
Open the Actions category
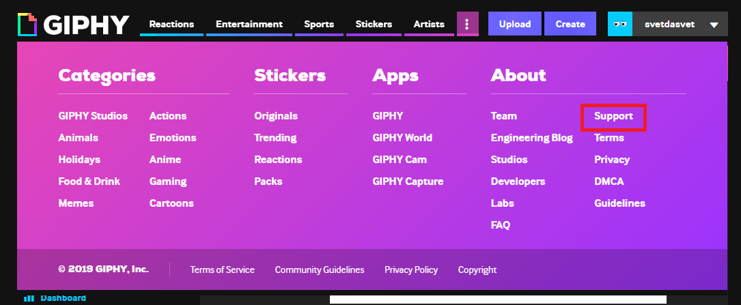(168, 116)
